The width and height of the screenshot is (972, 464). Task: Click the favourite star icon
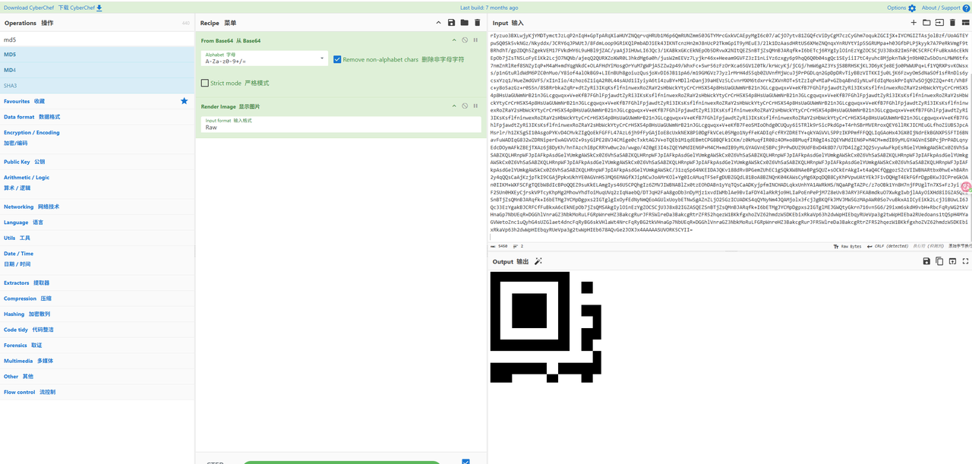click(184, 100)
